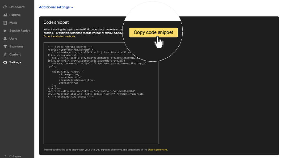
Task: Select Users in the sidebar
Action: pos(13,39)
